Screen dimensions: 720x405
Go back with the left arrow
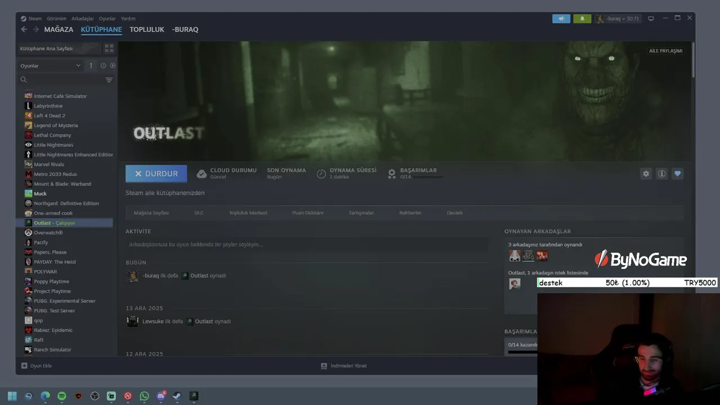pos(24,29)
